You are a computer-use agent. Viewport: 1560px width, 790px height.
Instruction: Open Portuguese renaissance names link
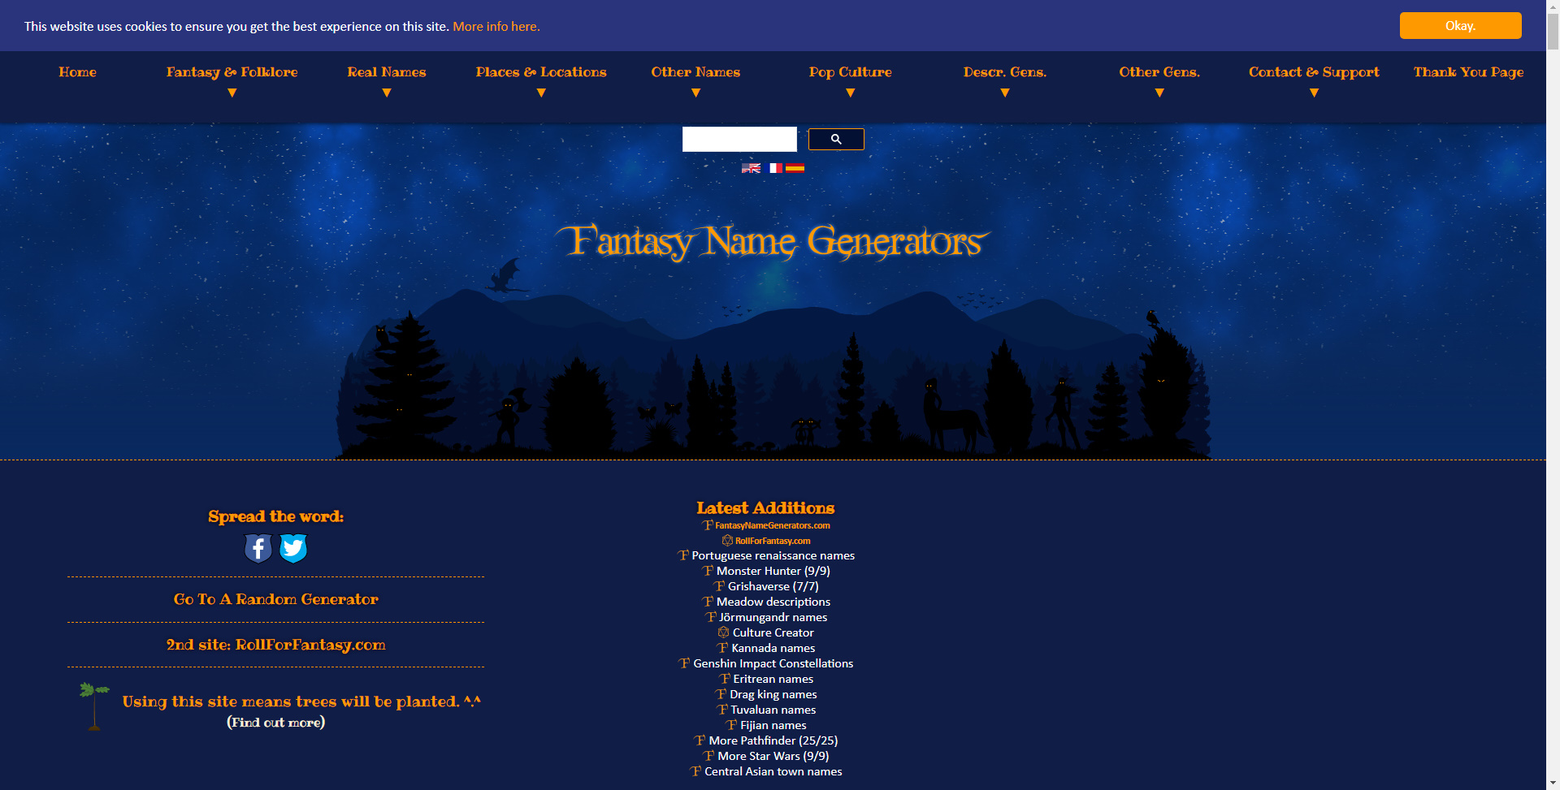click(x=773, y=555)
